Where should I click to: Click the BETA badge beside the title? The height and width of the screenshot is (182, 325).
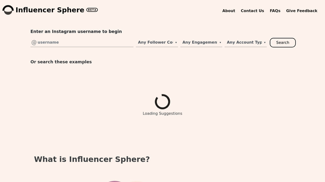click(92, 10)
